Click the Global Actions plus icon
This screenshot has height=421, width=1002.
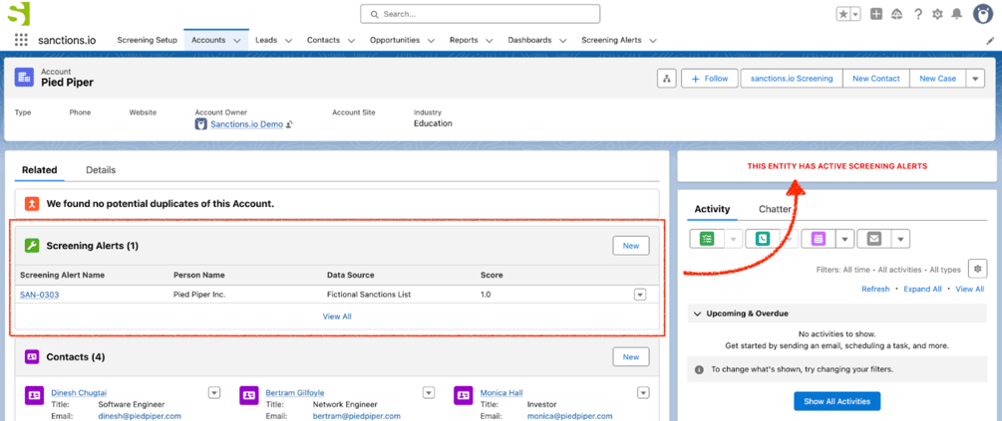coord(876,14)
